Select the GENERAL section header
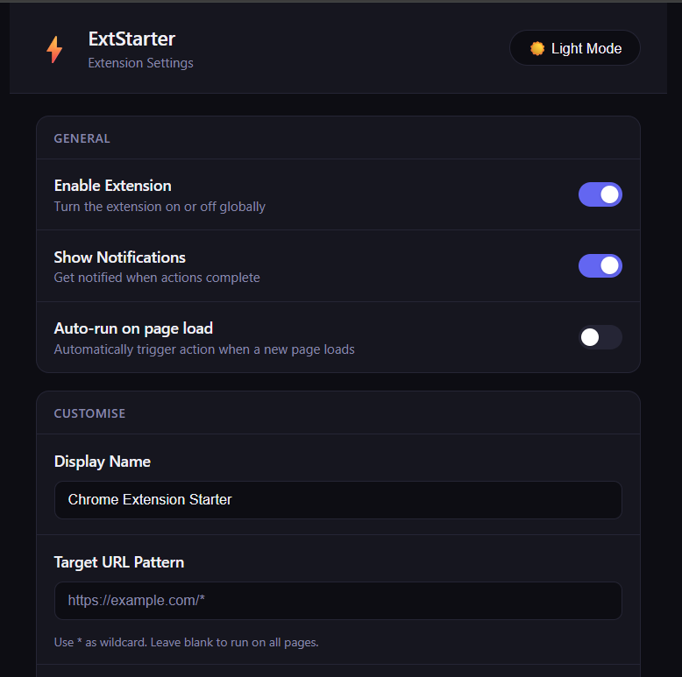682x677 pixels. pos(82,138)
